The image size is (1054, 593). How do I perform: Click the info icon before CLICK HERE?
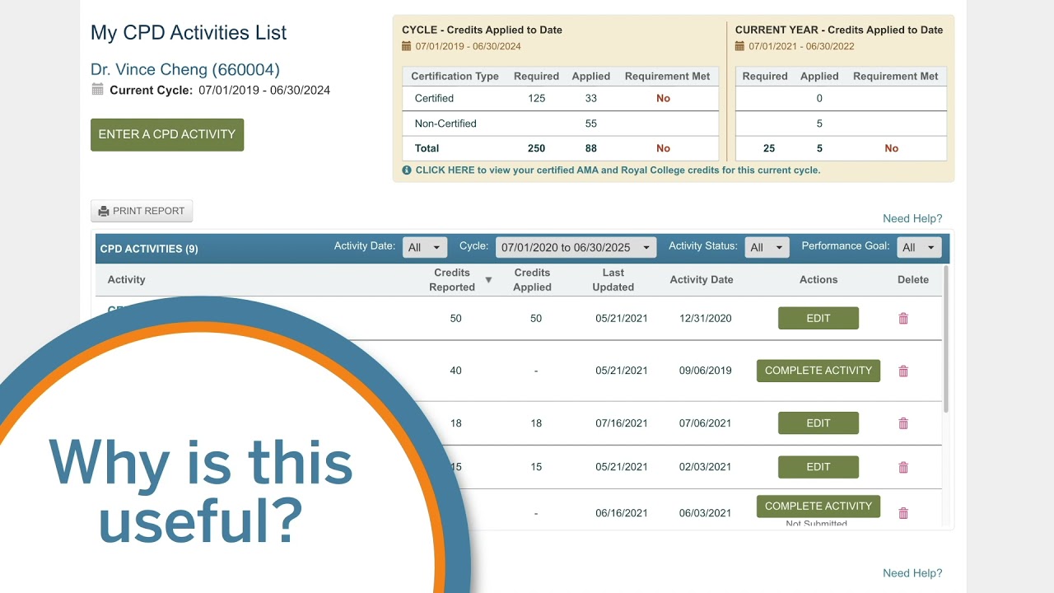click(x=407, y=170)
